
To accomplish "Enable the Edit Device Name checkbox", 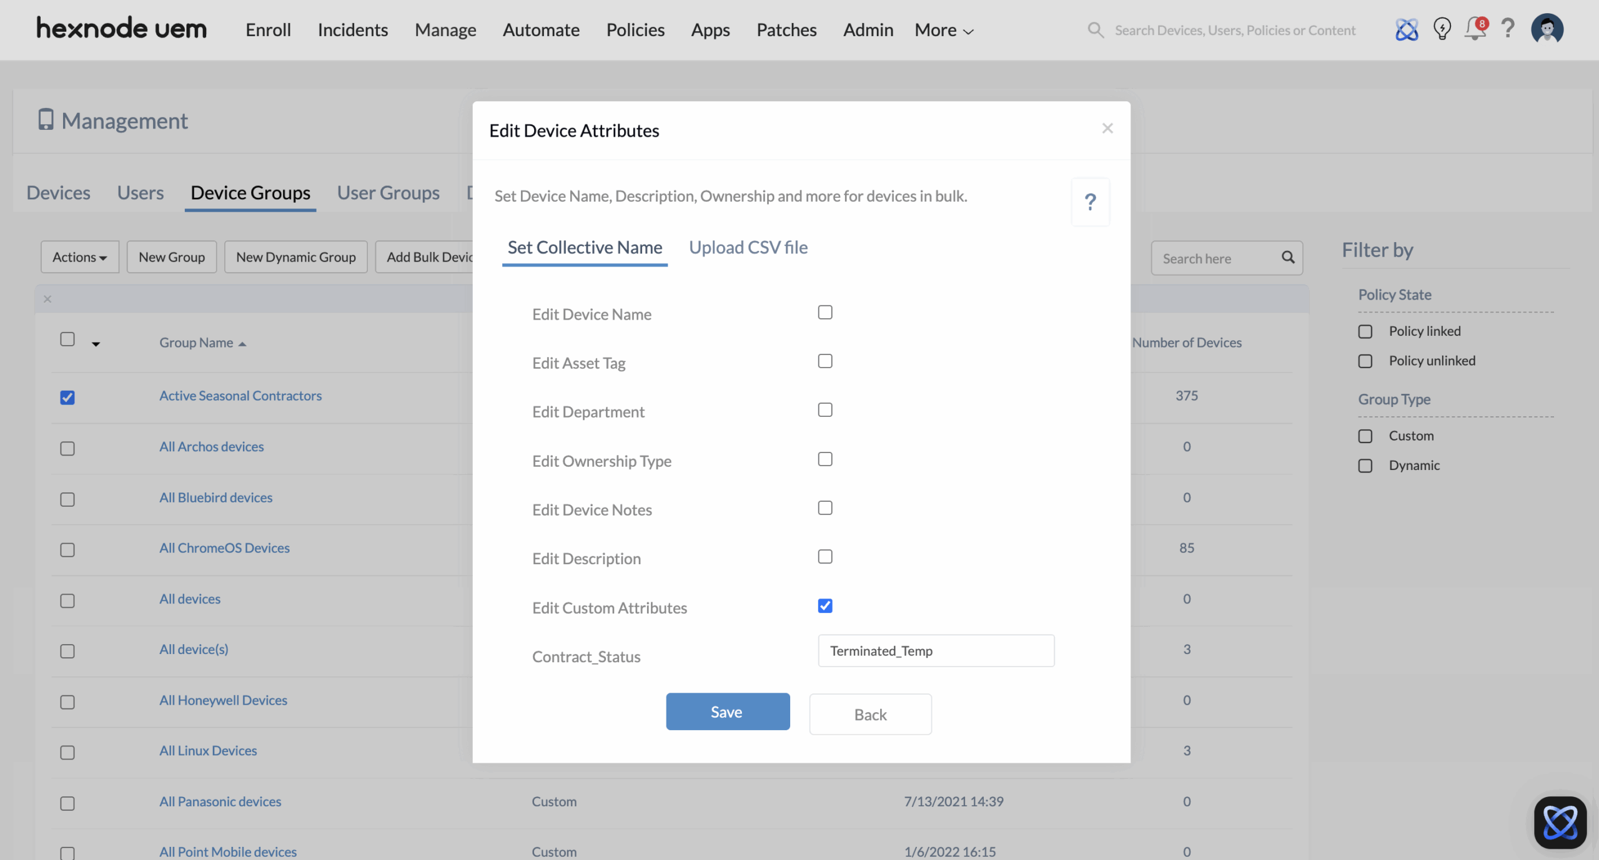I will (x=825, y=313).
